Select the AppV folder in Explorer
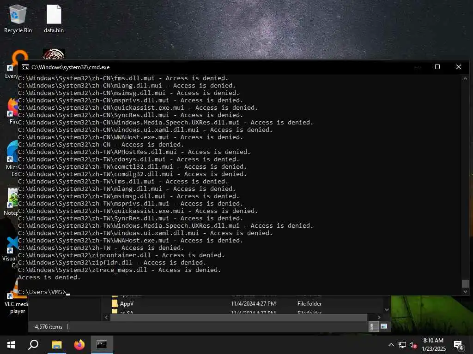 (x=127, y=304)
